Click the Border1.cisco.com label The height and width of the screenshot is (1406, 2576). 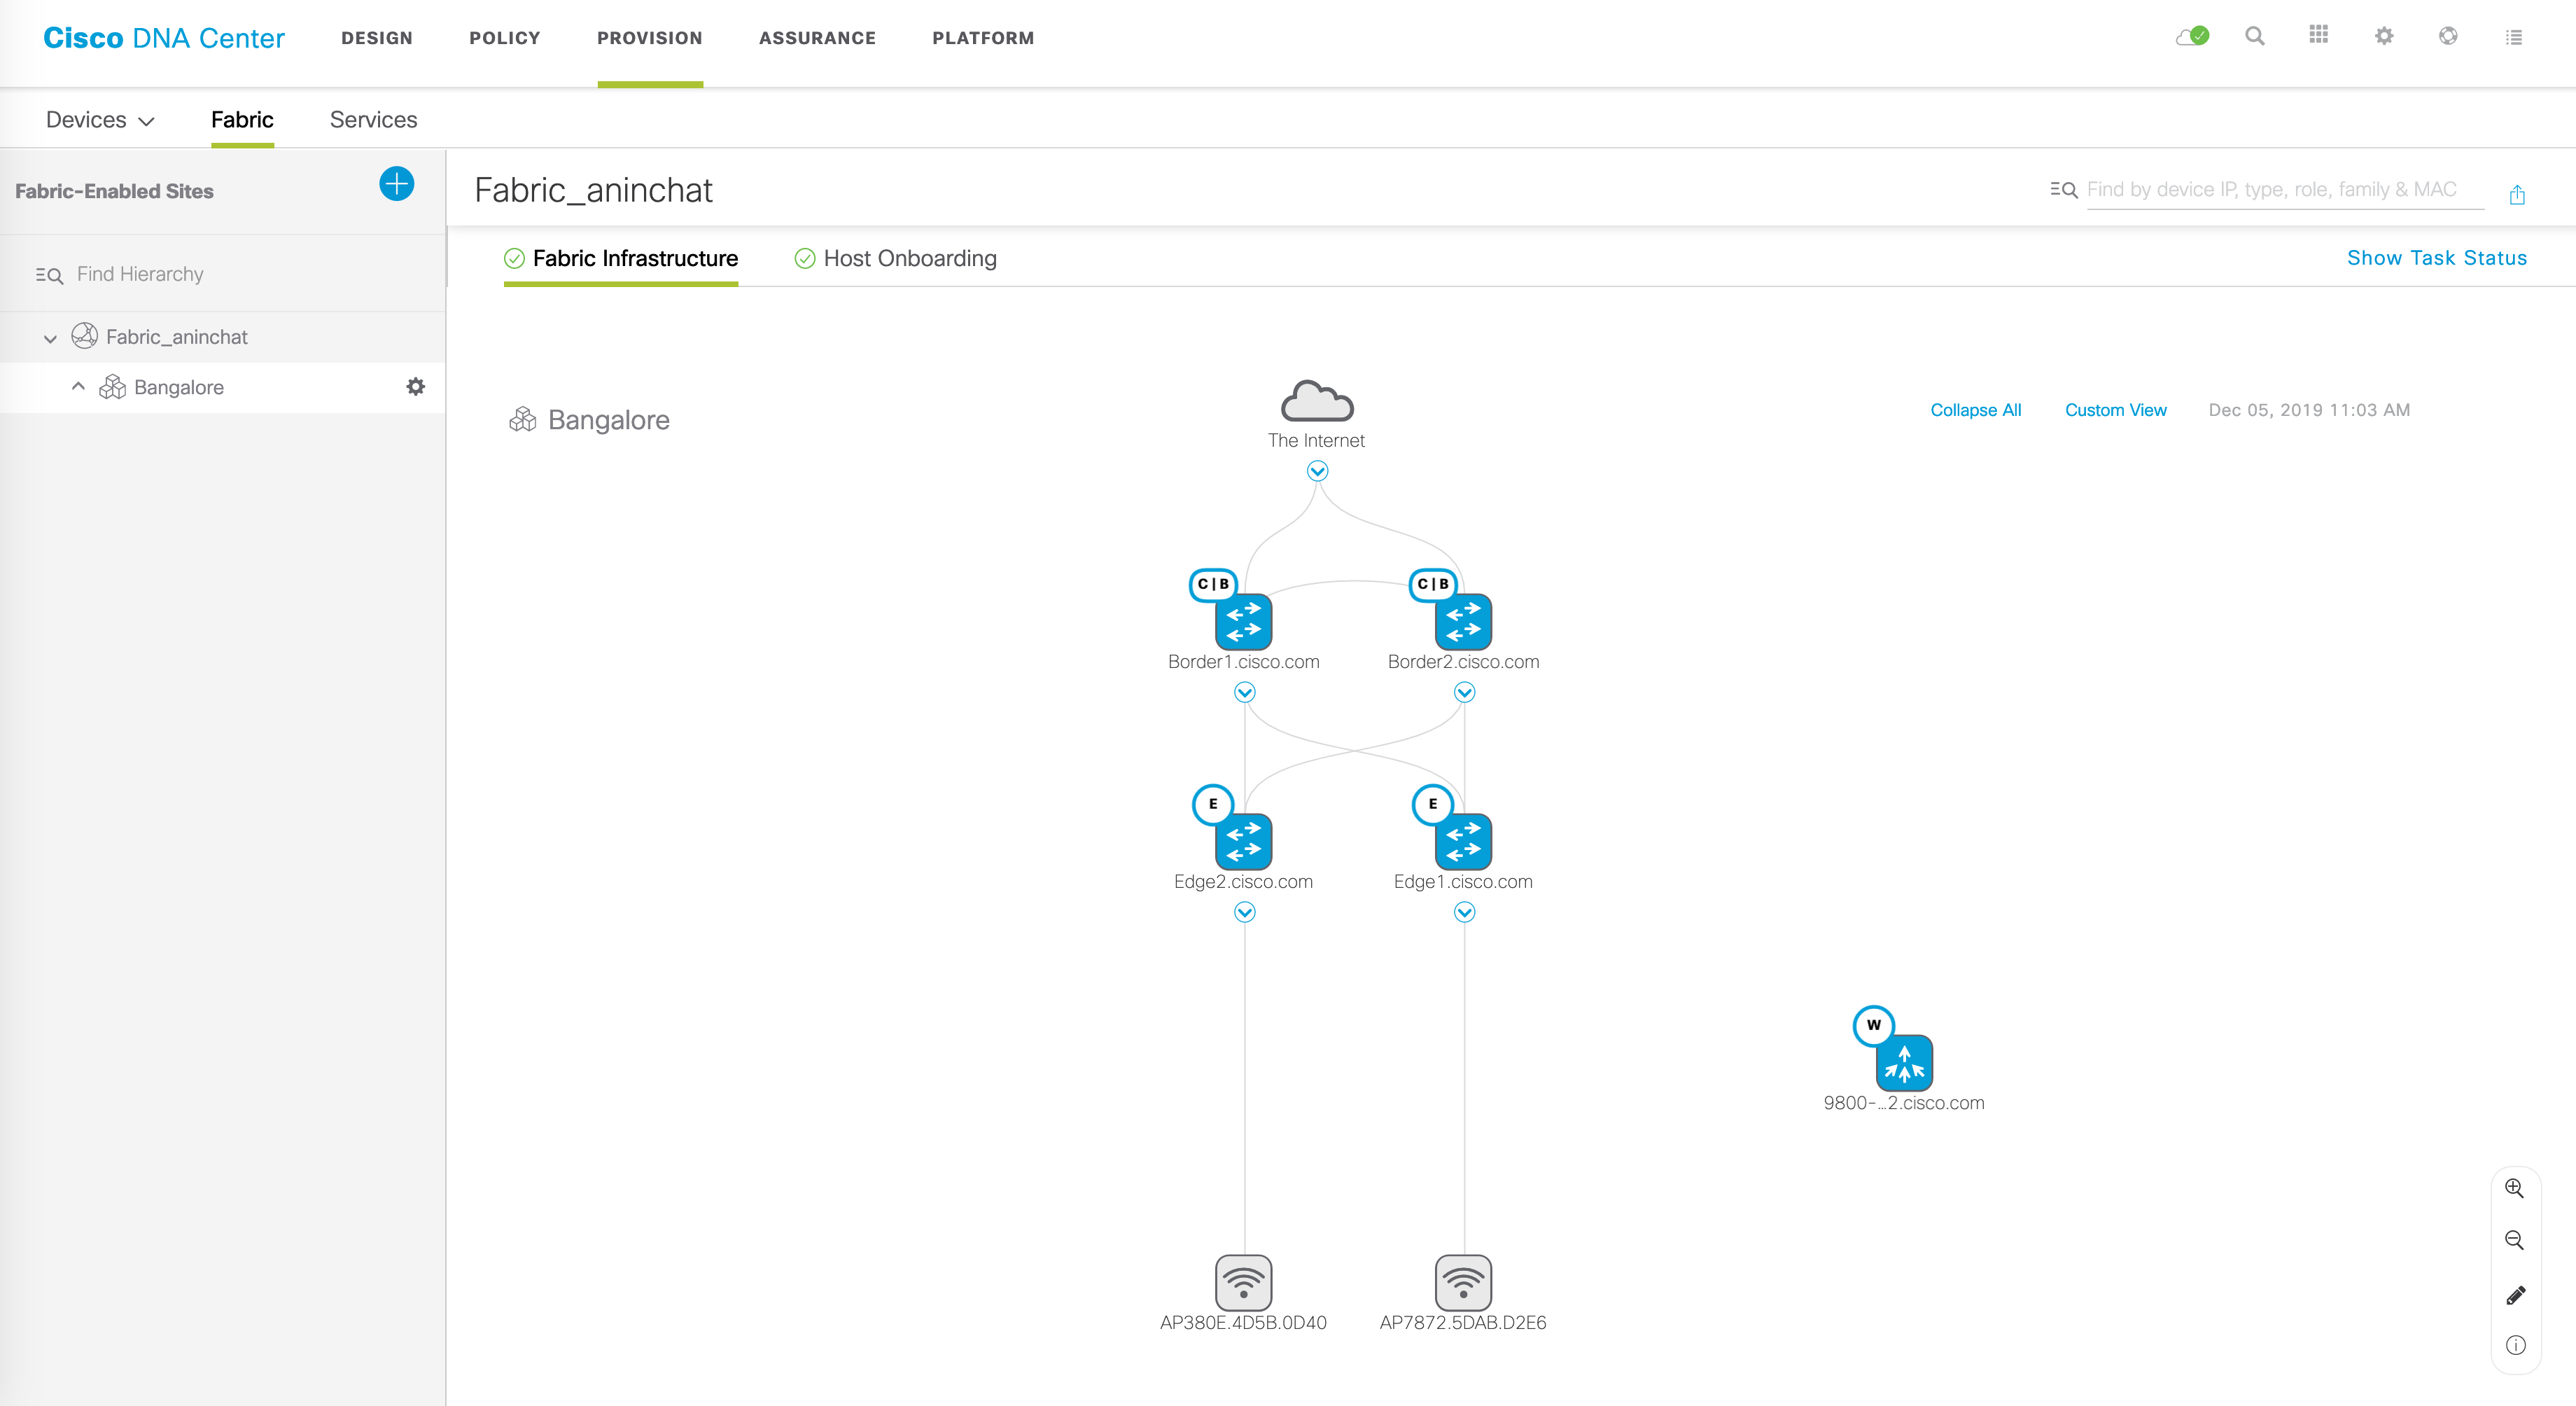tap(1244, 662)
